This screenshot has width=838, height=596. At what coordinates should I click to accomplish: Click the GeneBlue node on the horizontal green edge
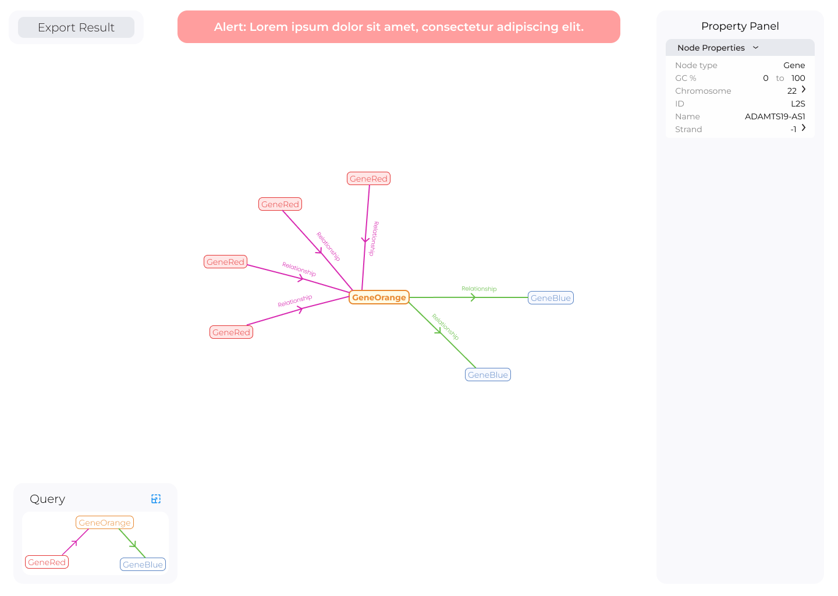(x=551, y=298)
